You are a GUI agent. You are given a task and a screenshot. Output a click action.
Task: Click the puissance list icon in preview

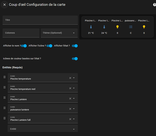[131, 27]
